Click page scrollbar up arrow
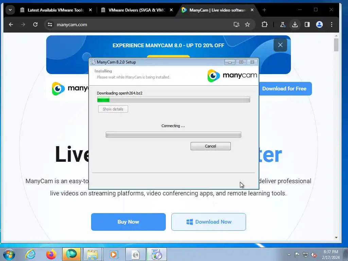This screenshot has height=261, width=348. click(336, 36)
